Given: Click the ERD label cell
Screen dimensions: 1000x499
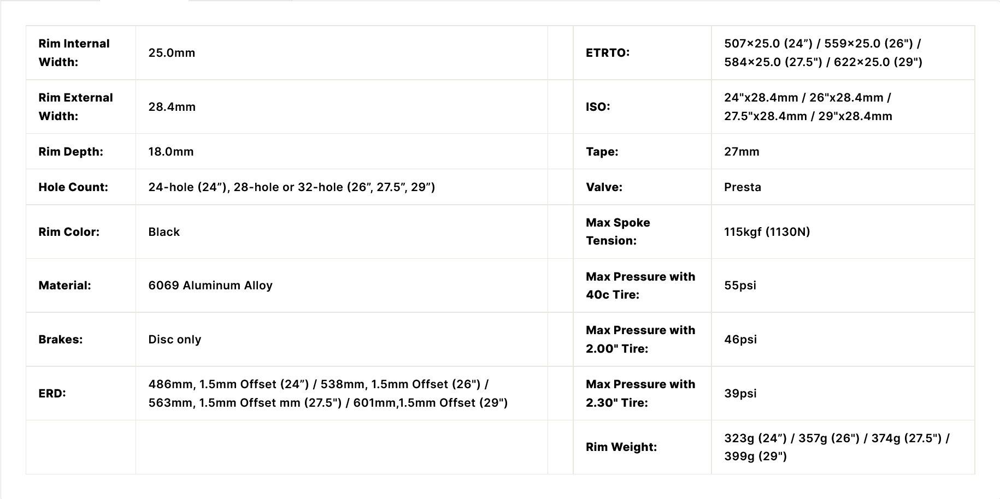Looking at the screenshot, I should coord(52,394).
